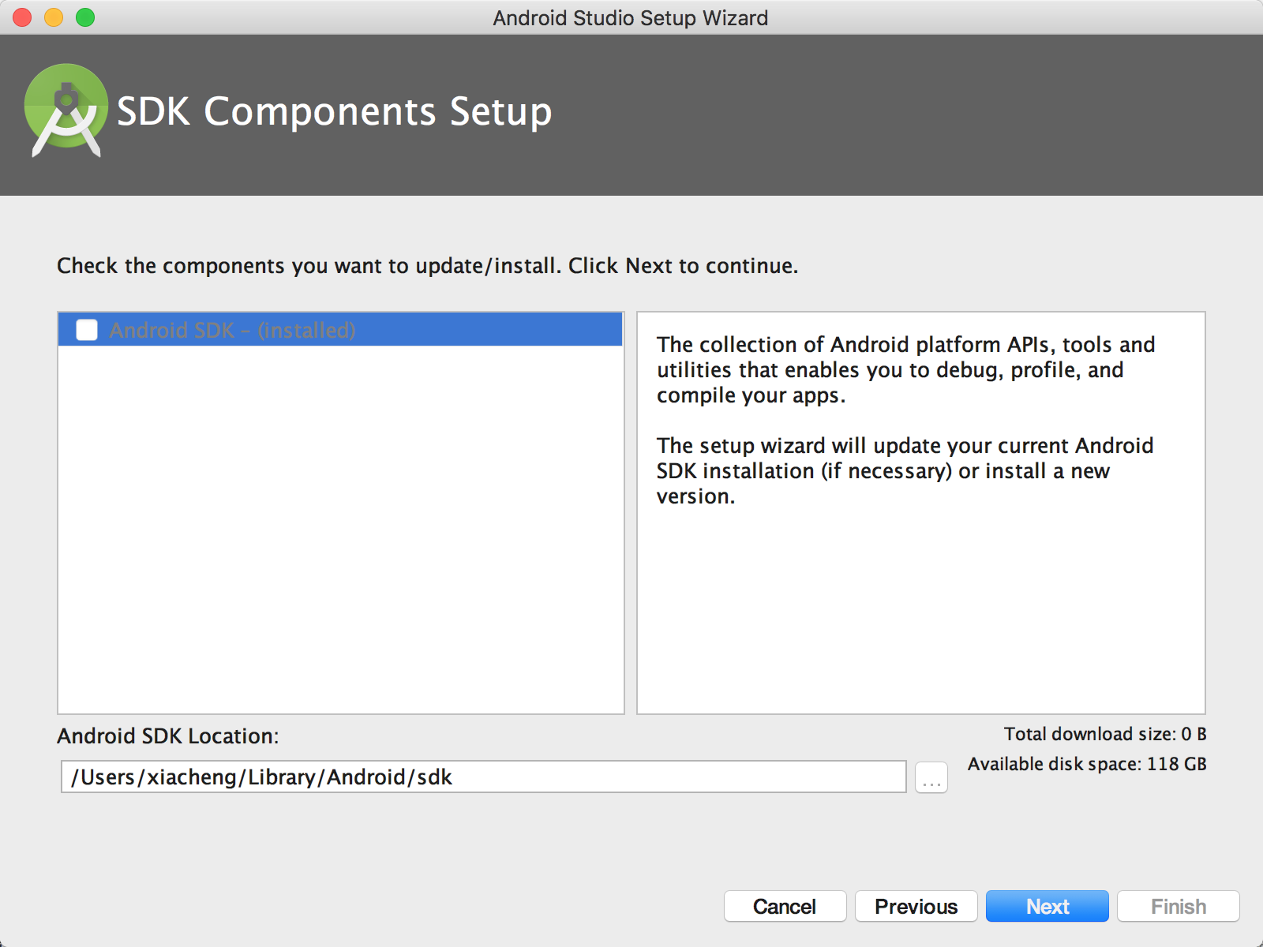Click the 'Check the components' instruction text
This screenshot has height=947, width=1263.
point(427,266)
